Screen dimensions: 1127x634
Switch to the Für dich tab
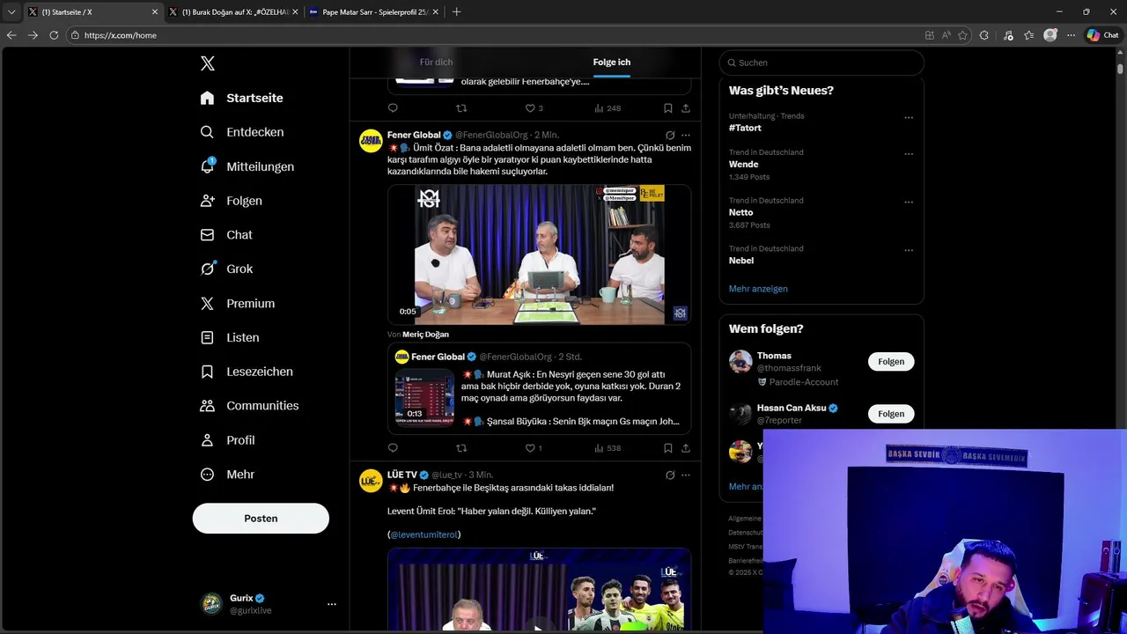point(436,63)
